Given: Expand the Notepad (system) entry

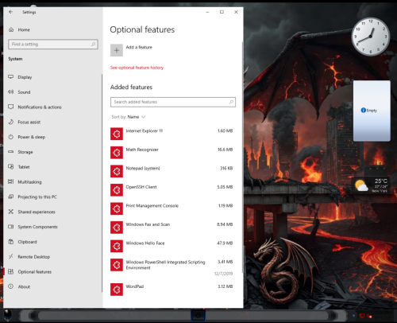Looking at the screenshot, I should click(172, 171).
